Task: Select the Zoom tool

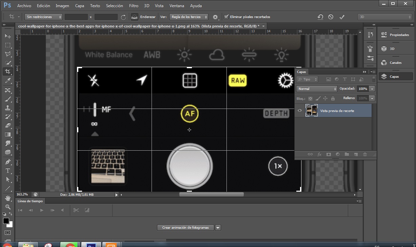Action: (7, 207)
